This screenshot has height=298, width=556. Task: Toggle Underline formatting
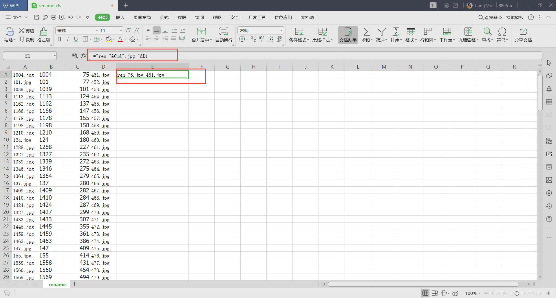tap(76, 39)
